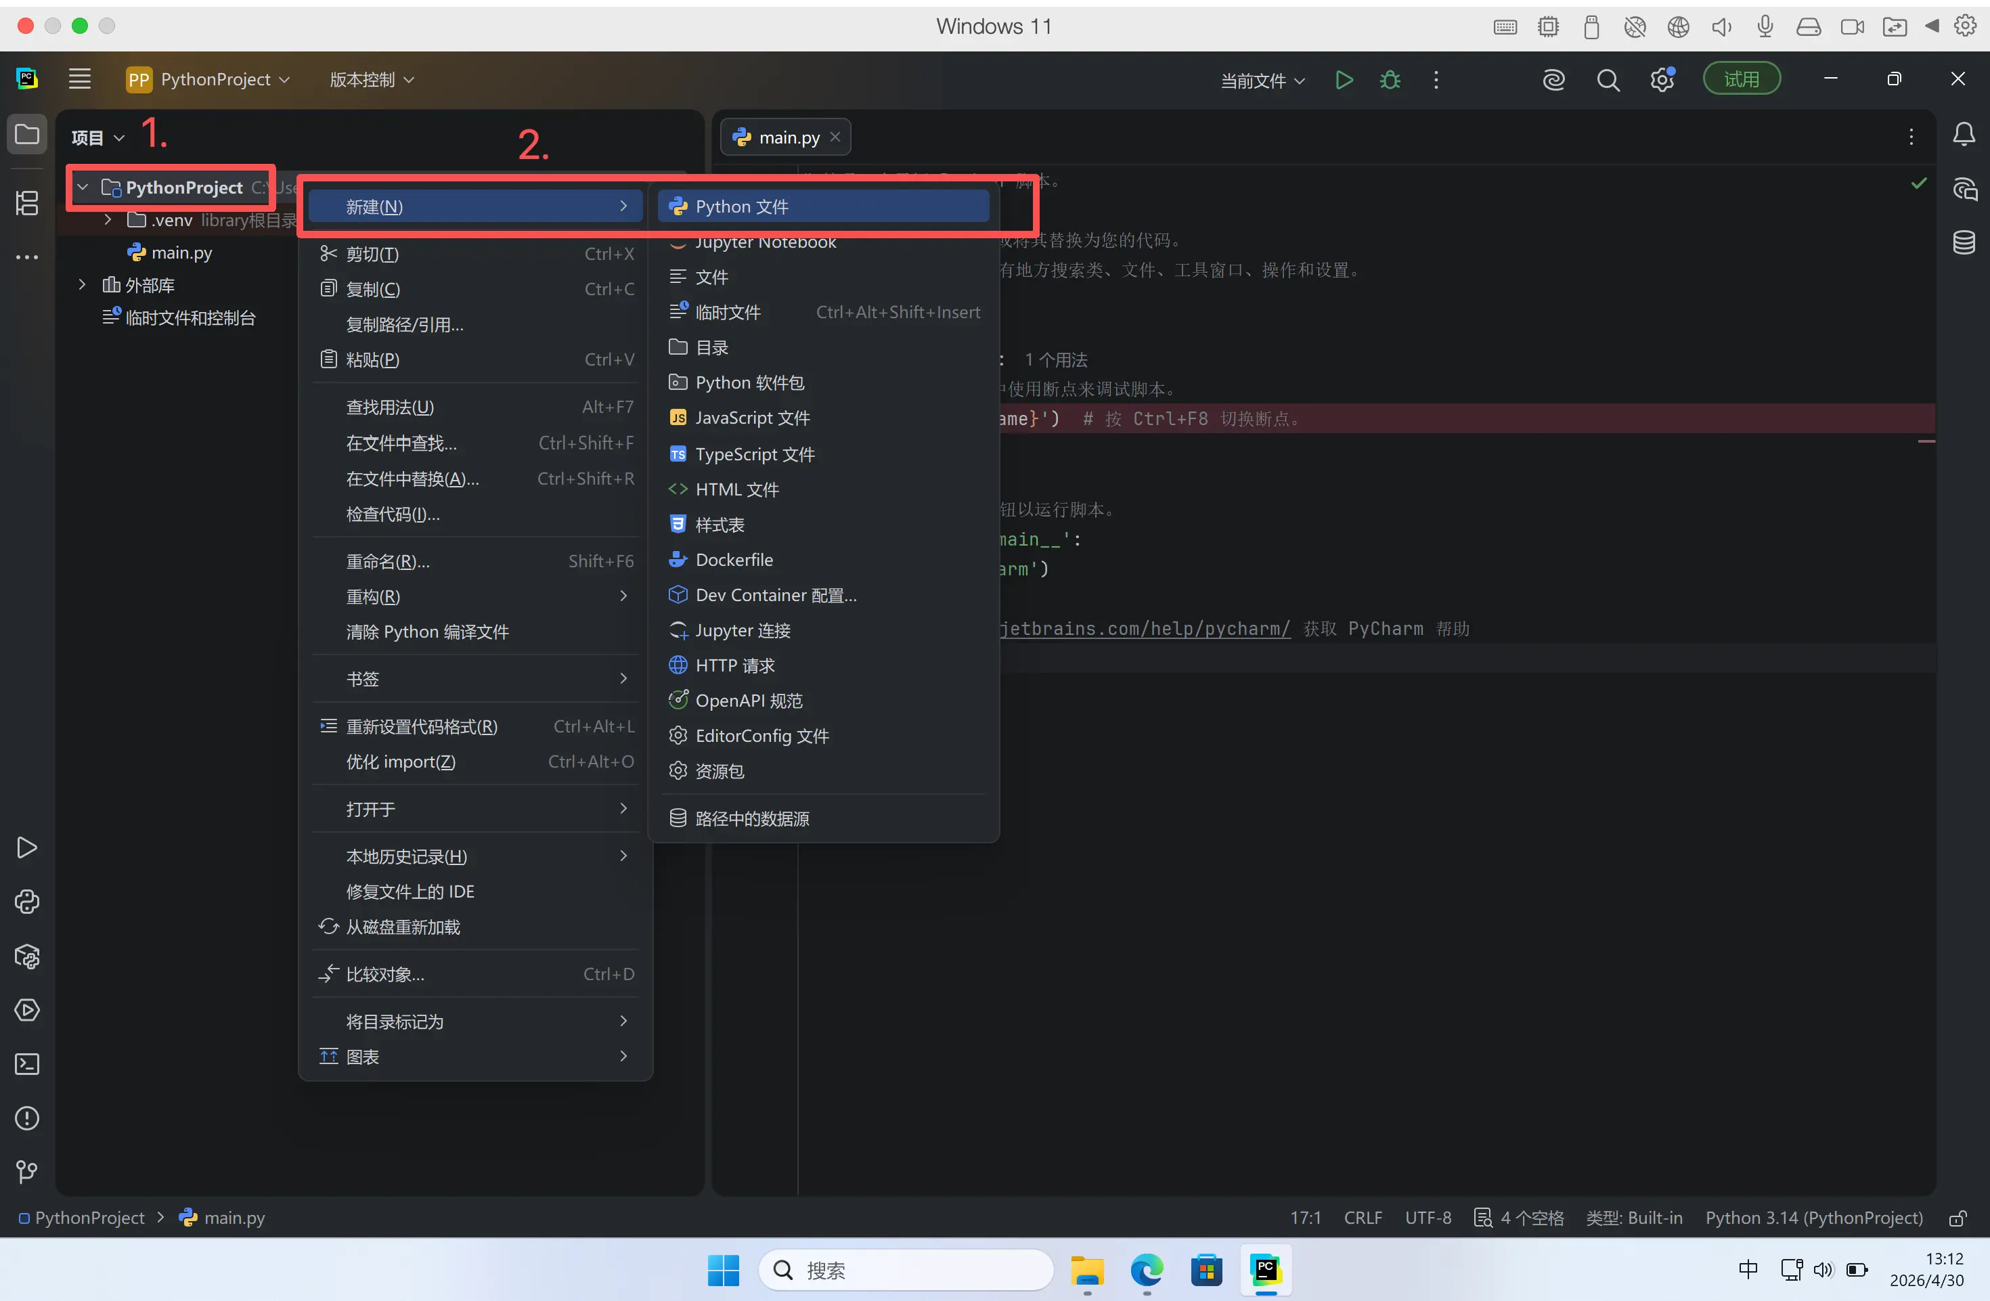Open File Explorer from the taskbar

tap(1087, 1271)
